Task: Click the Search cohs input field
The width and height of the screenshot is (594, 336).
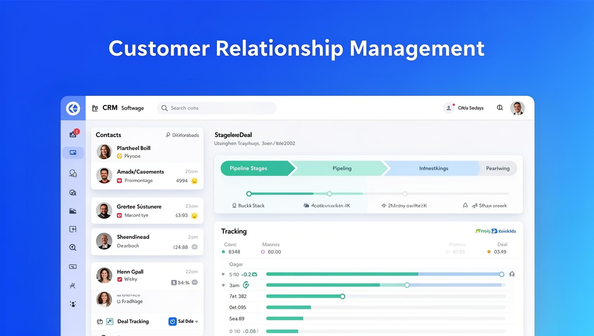Action: (217, 108)
